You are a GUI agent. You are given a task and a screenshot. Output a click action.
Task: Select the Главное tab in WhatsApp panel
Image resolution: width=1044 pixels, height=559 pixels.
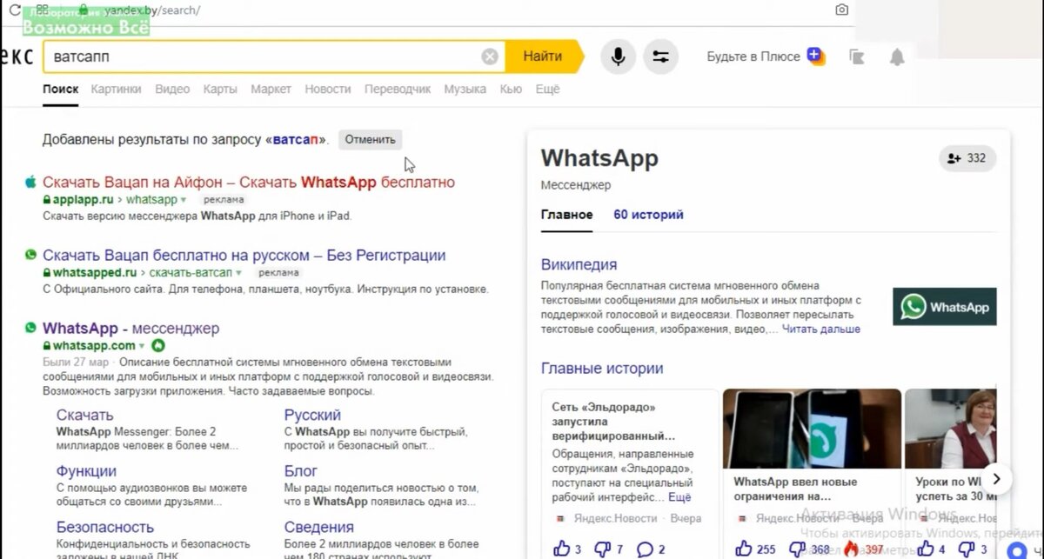tap(566, 215)
